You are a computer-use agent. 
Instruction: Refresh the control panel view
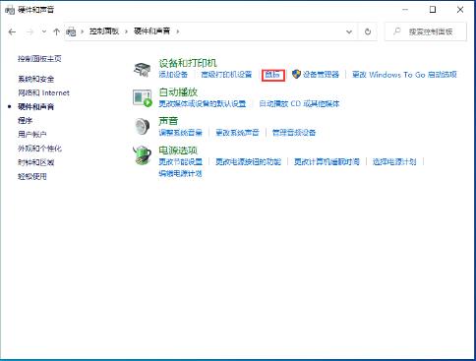click(368, 31)
